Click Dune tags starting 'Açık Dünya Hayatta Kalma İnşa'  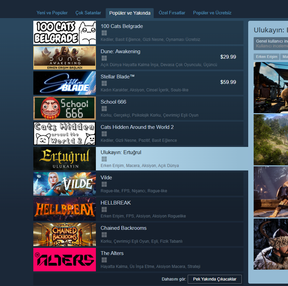pyautogui.click(x=159, y=65)
